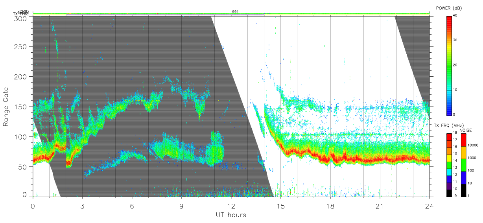Click the x-axis tick label '9'

(x=181, y=206)
